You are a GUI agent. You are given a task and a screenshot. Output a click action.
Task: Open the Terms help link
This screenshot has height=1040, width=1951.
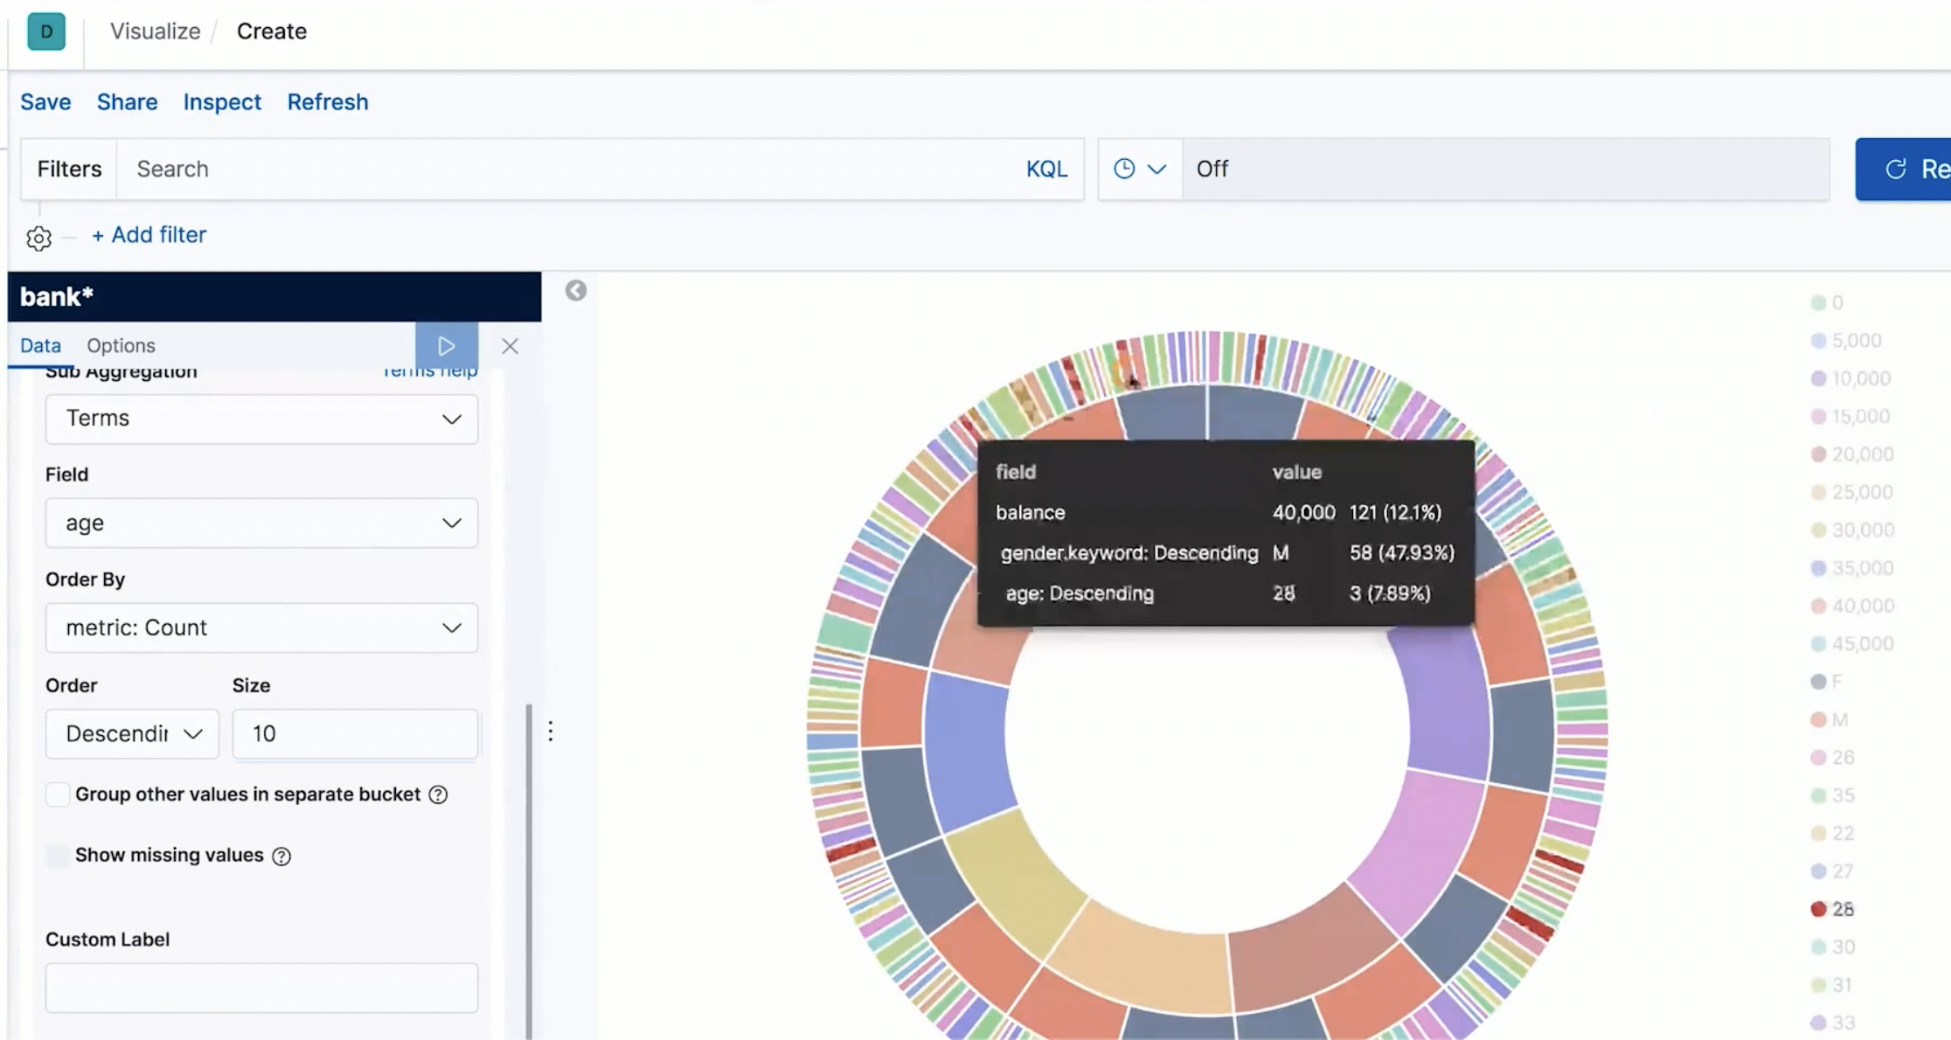pyautogui.click(x=430, y=371)
